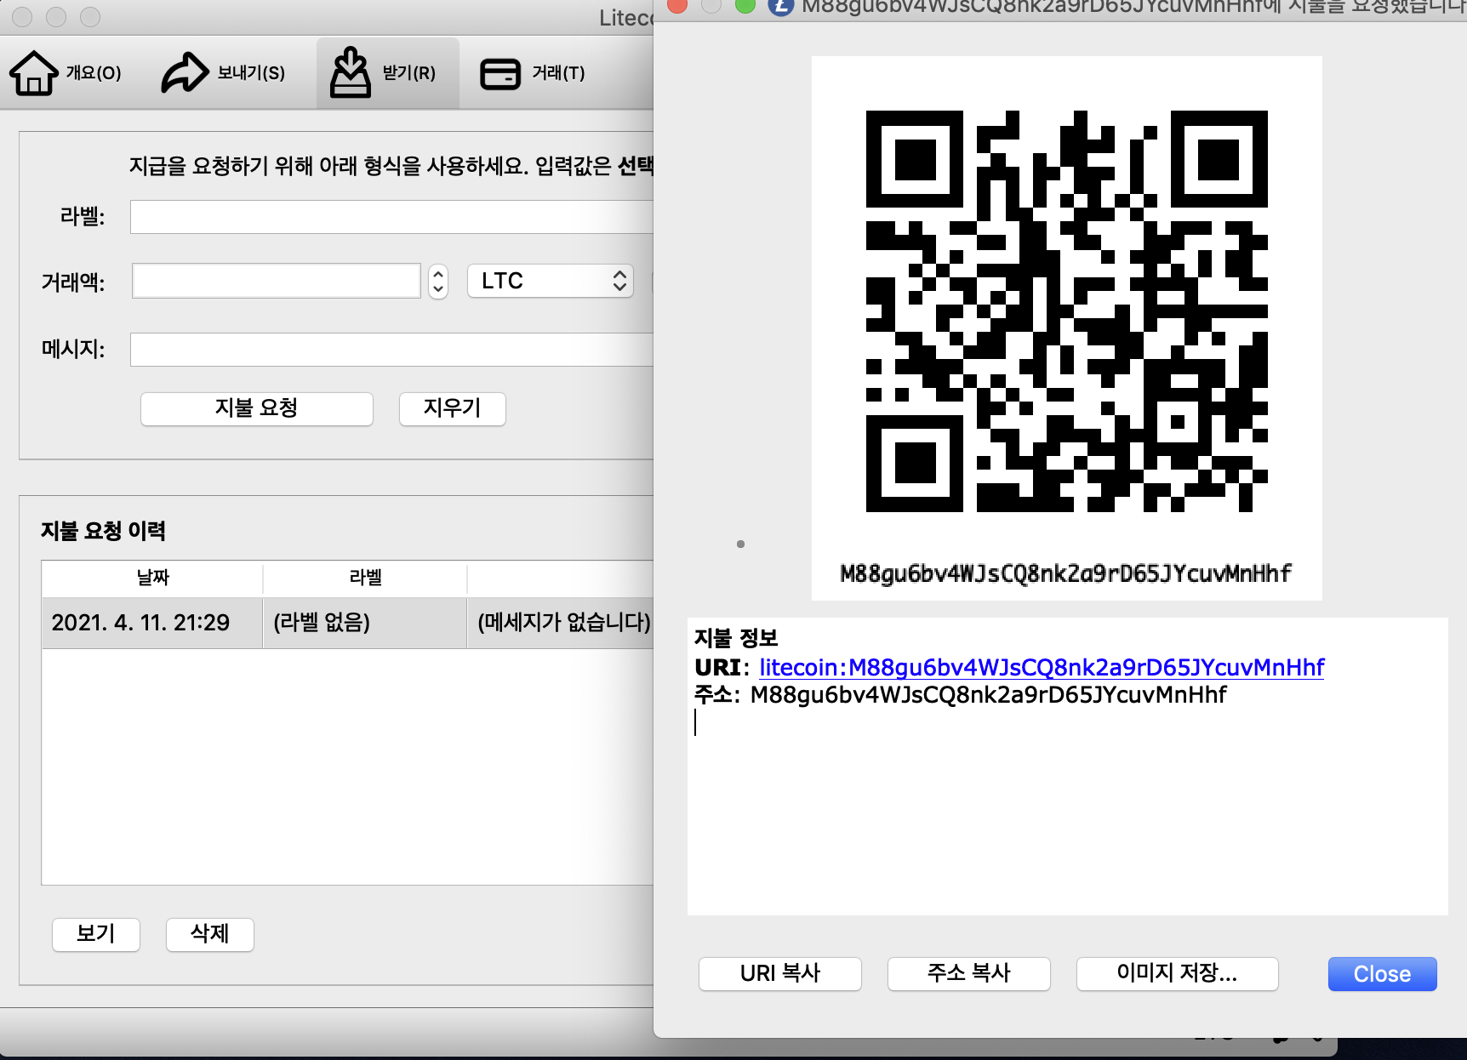Click the green zoom button of dialog

pyautogui.click(x=745, y=6)
